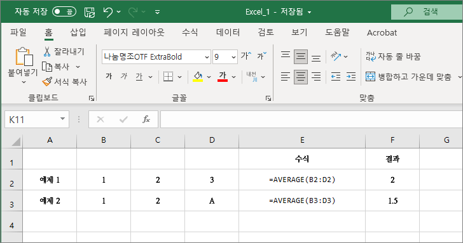Open the Acrobat tab
The image size is (463, 243).
click(382, 33)
